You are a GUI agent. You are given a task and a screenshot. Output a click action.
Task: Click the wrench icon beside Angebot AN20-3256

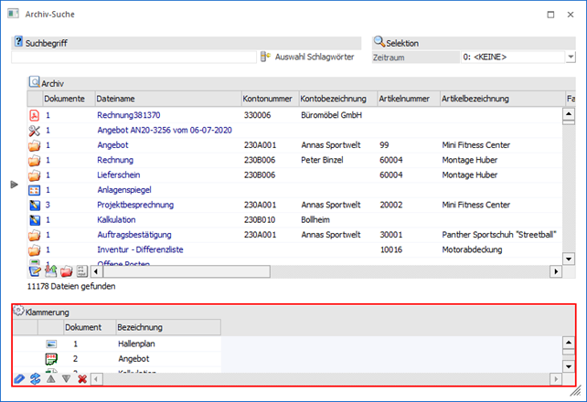(35, 130)
